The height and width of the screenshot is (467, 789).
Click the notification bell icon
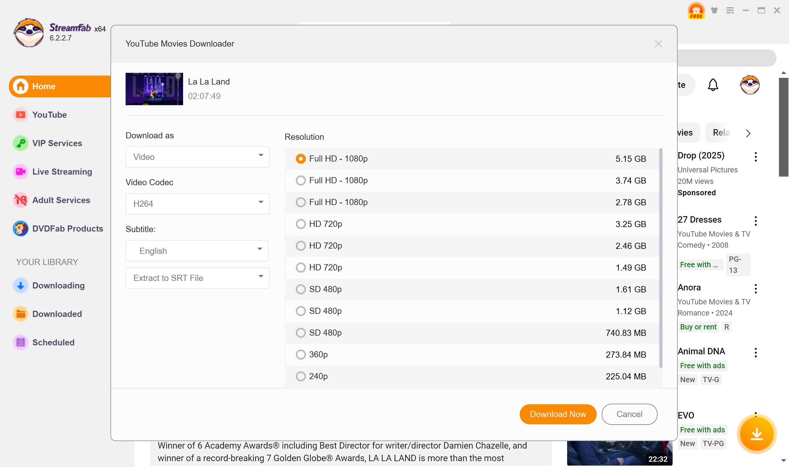point(713,85)
